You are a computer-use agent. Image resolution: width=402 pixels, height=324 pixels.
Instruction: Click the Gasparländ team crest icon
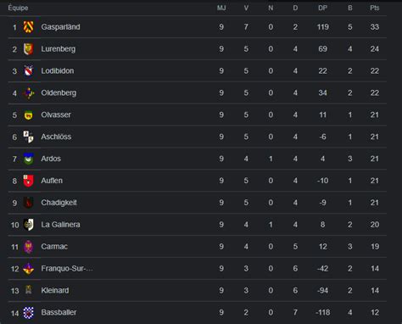point(28,27)
